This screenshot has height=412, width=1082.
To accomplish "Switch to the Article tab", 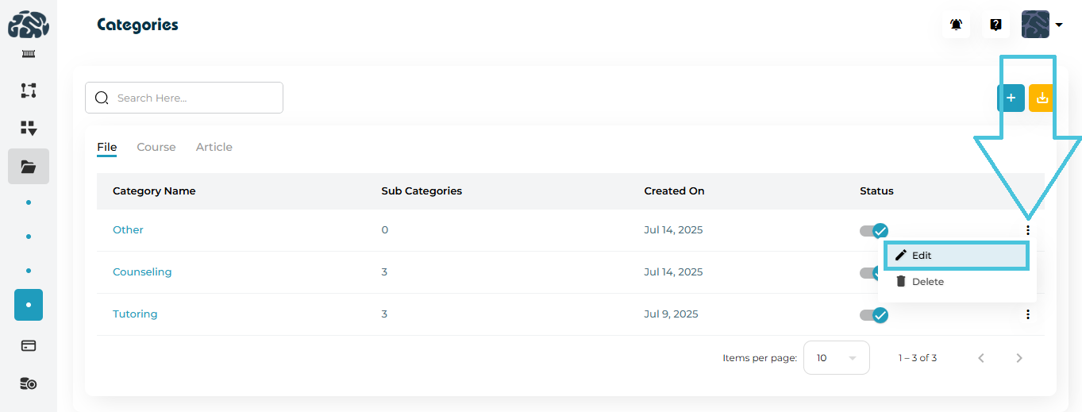I will click(214, 147).
